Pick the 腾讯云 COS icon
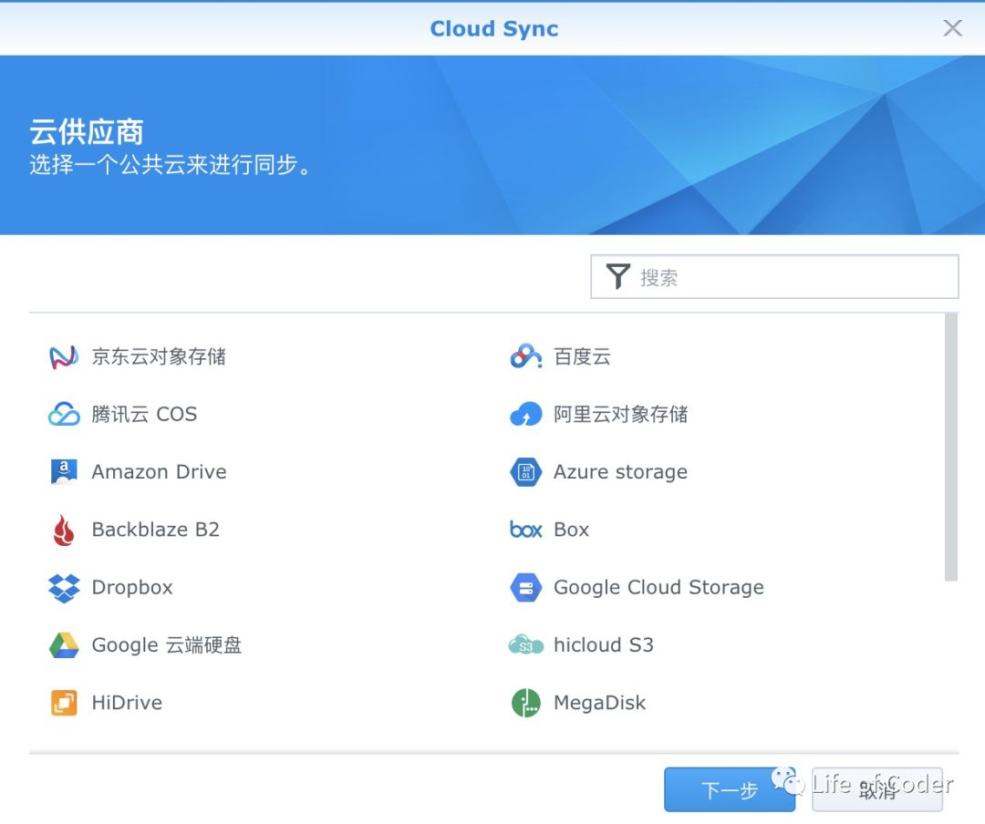 pyautogui.click(x=64, y=415)
